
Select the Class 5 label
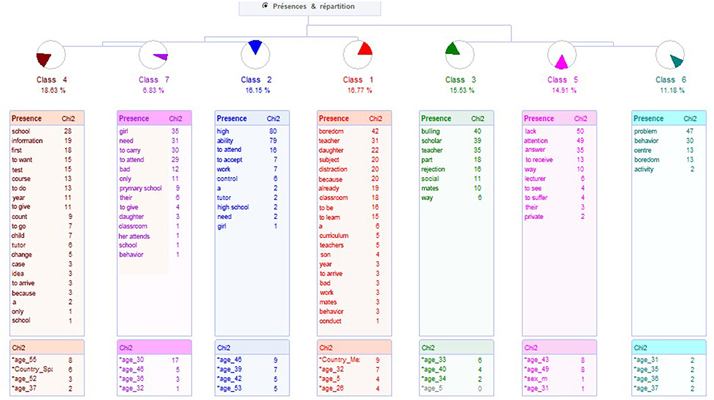tap(563, 80)
